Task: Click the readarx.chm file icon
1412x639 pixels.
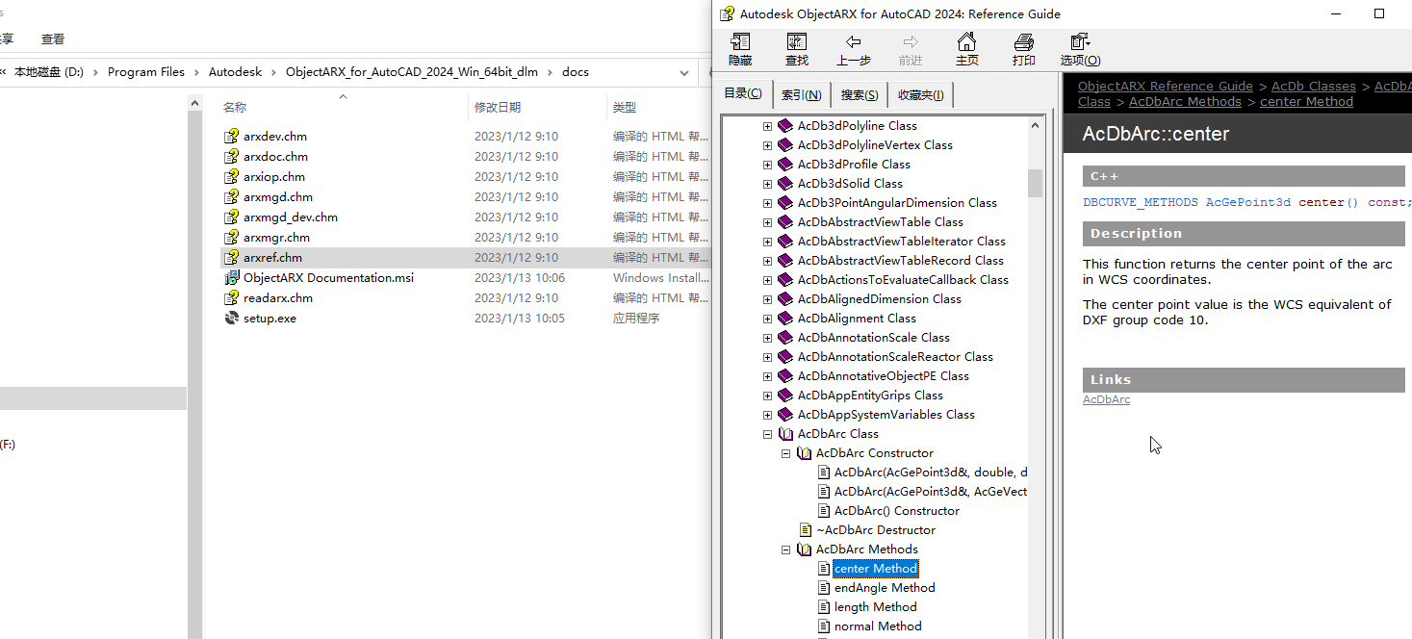Action: point(231,298)
